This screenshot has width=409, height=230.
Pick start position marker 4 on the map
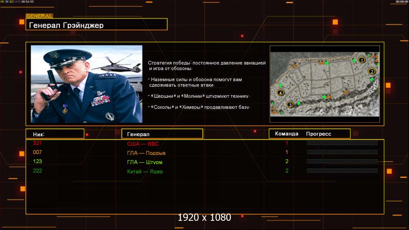pyautogui.click(x=280, y=93)
